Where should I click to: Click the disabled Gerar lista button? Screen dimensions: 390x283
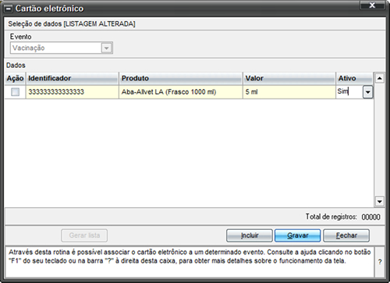click(84, 235)
